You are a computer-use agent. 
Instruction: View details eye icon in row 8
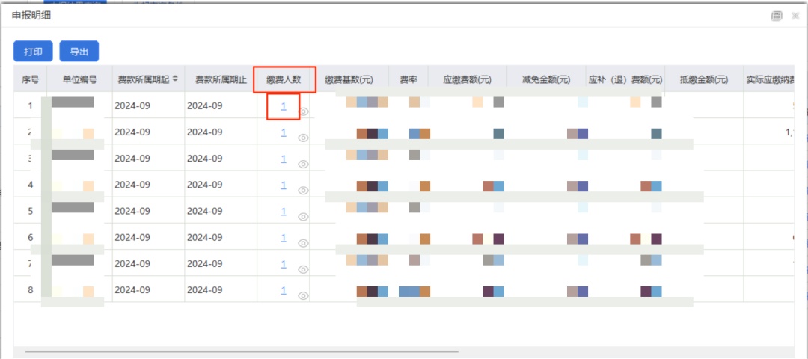pos(304,296)
